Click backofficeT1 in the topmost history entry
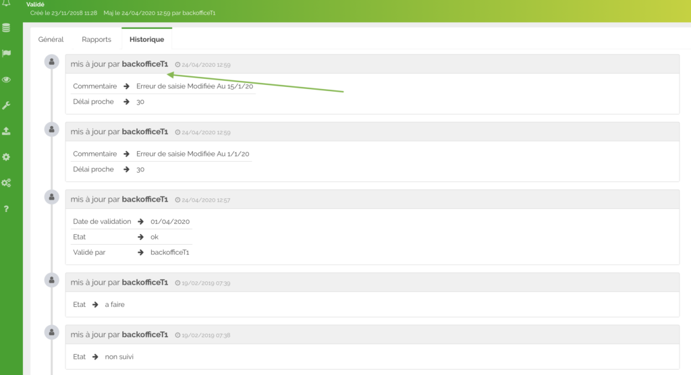The height and width of the screenshot is (375, 691). click(x=145, y=64)
